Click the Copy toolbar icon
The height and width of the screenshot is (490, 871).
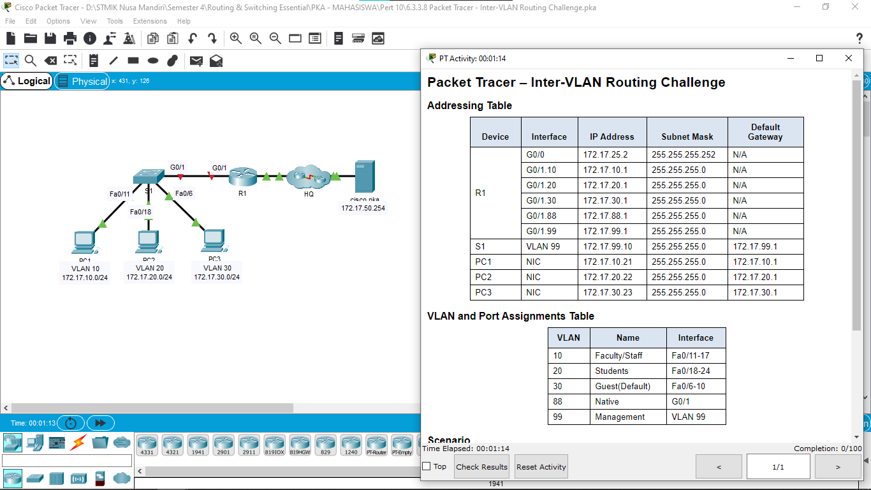152,38
